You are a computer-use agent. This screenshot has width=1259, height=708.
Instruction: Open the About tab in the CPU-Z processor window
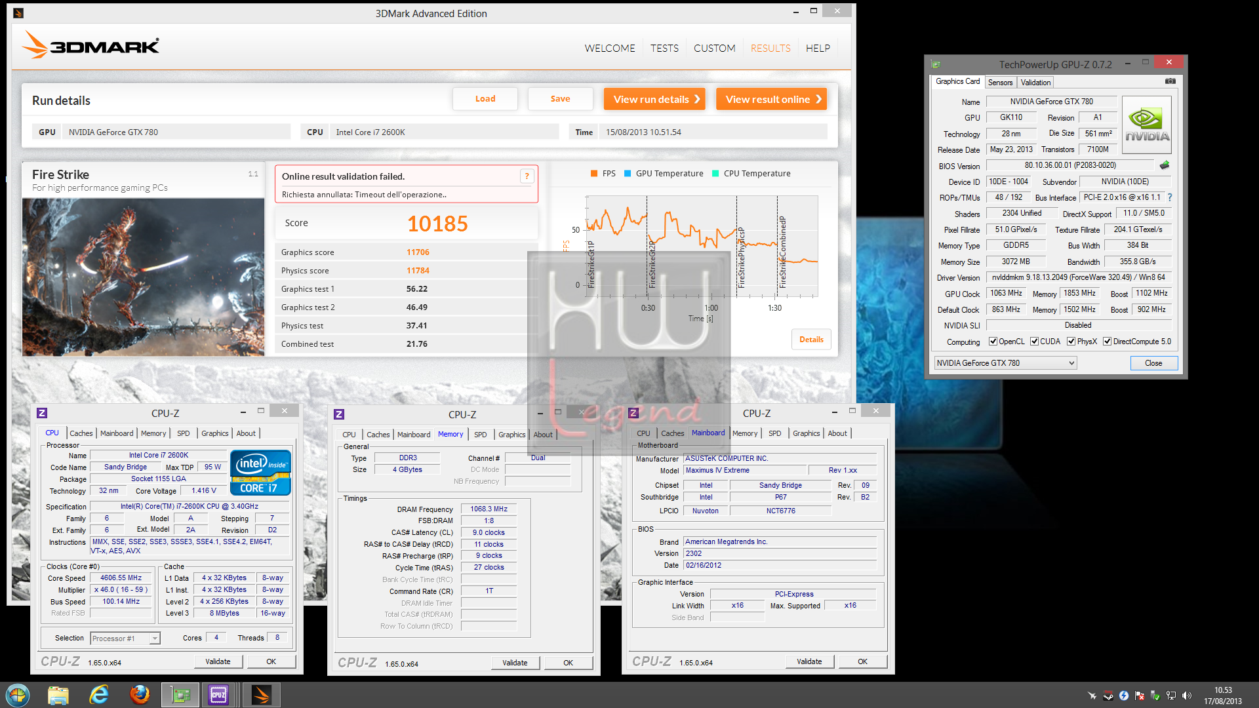[x=246, y=433]
